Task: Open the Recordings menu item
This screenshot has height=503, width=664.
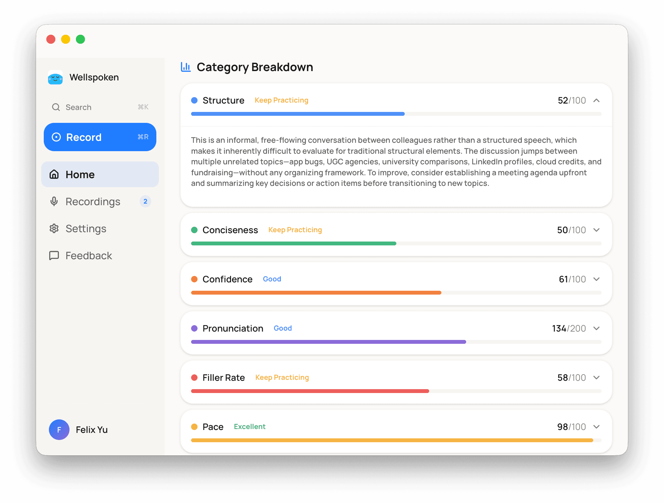Action: 93,201
